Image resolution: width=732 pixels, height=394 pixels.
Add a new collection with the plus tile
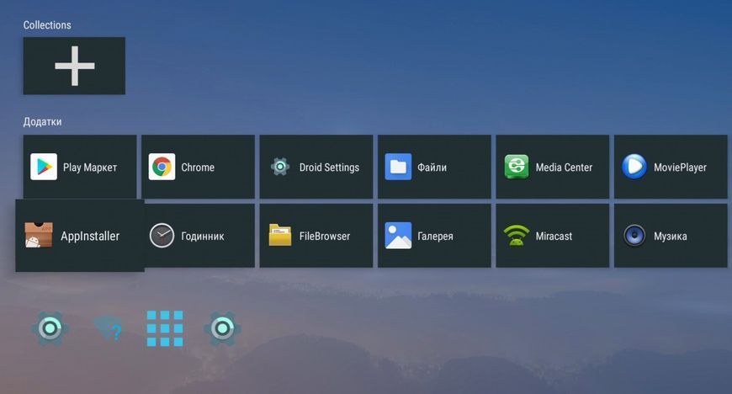pos(74,66)
